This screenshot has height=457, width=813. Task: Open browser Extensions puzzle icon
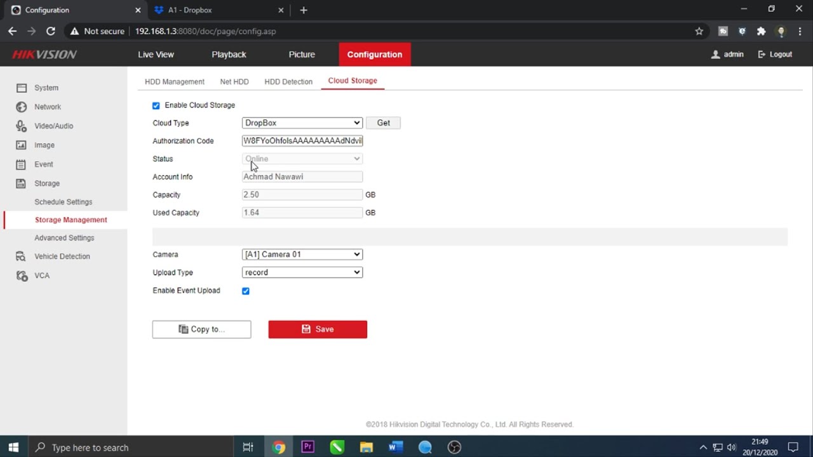[762, 31]
